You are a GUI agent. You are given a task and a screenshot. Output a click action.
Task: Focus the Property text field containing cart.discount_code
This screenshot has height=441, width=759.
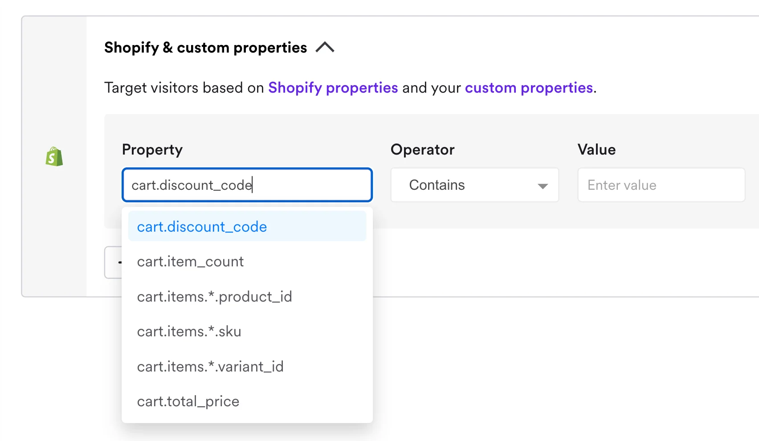point(247,185)
